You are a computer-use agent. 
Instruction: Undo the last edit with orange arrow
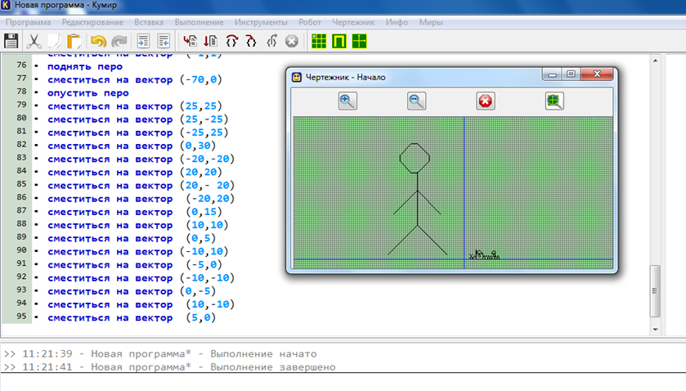[98, 41]
